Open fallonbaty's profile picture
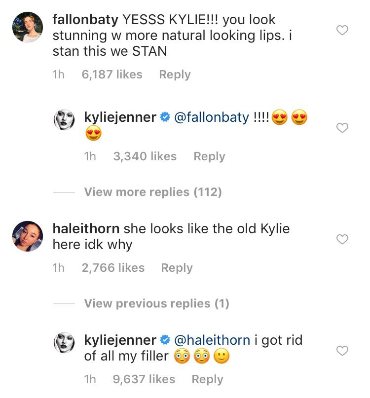 (x=28, y=27)
